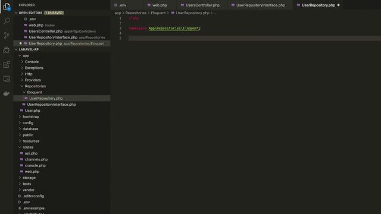Open the Extensions view
381x214 pixels.
(x=7, y=65)
